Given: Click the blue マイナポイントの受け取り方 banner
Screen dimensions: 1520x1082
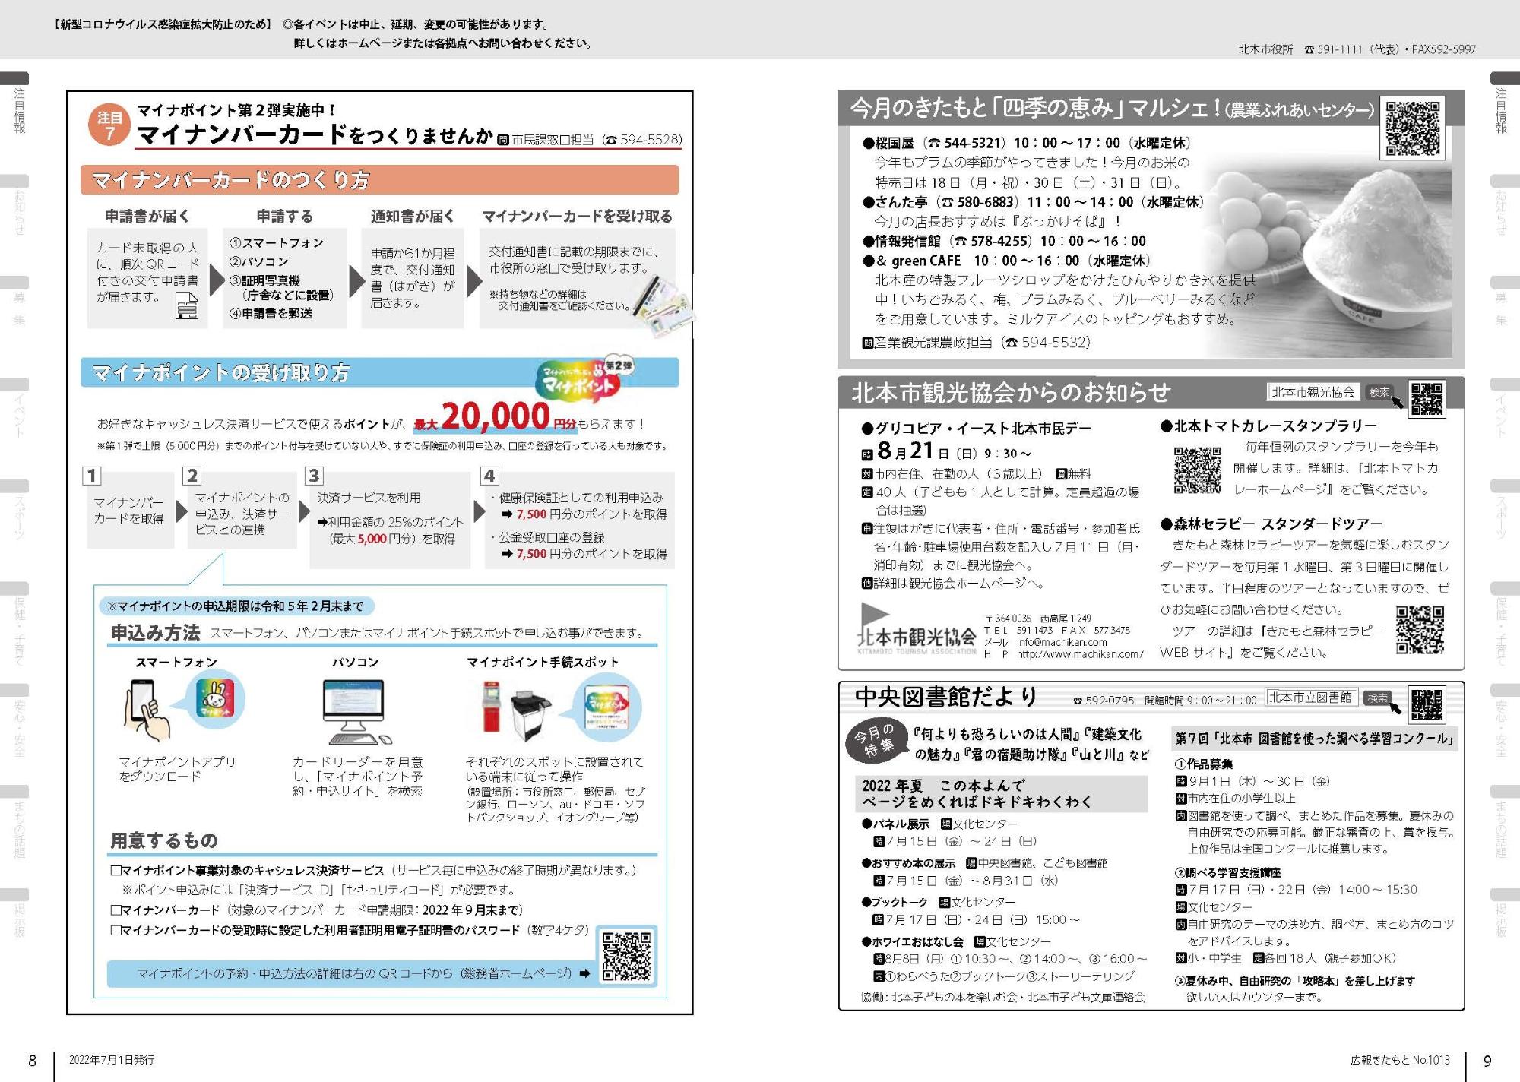Looking at the screenshot, I should (x=379, y=372).
